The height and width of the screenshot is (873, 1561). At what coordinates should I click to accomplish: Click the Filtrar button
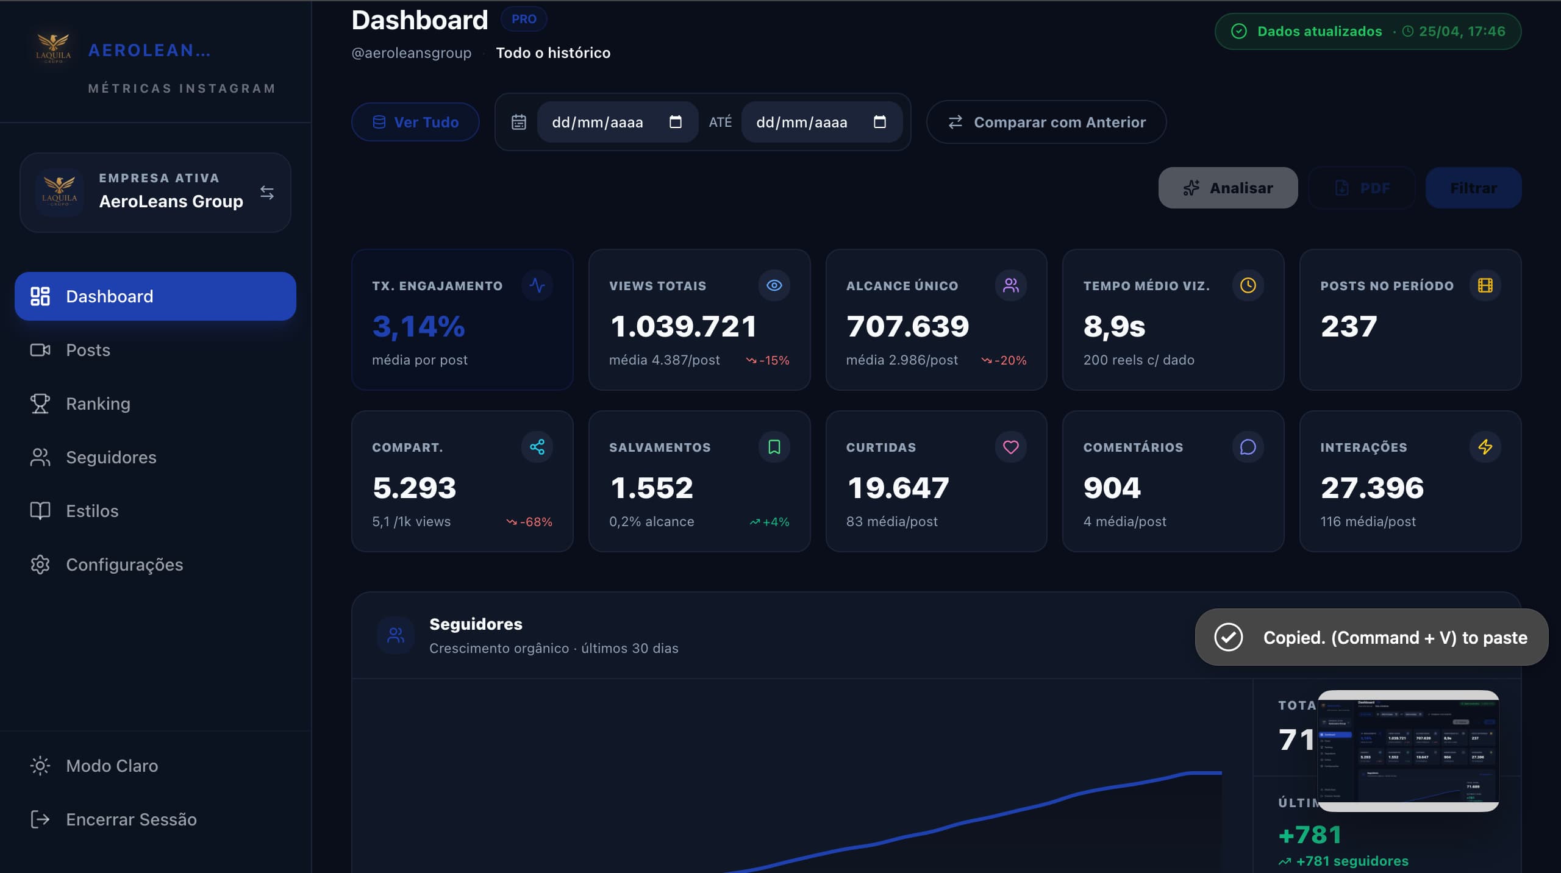(x=1473, y=188)
